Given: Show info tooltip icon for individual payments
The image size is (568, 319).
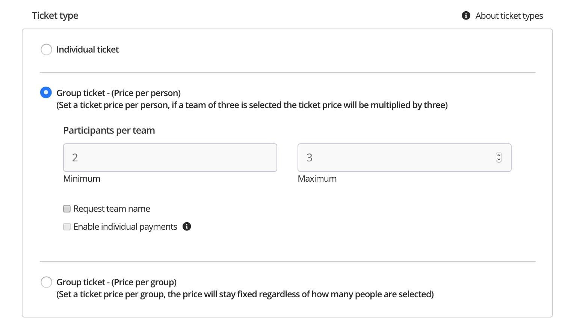Looking at the screenshot, I should pos(187,226).
